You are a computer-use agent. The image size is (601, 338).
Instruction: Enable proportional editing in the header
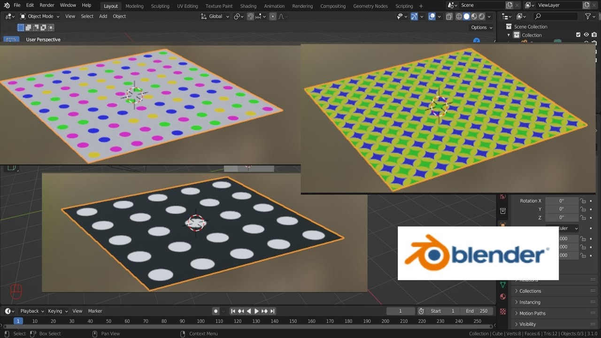272,16
